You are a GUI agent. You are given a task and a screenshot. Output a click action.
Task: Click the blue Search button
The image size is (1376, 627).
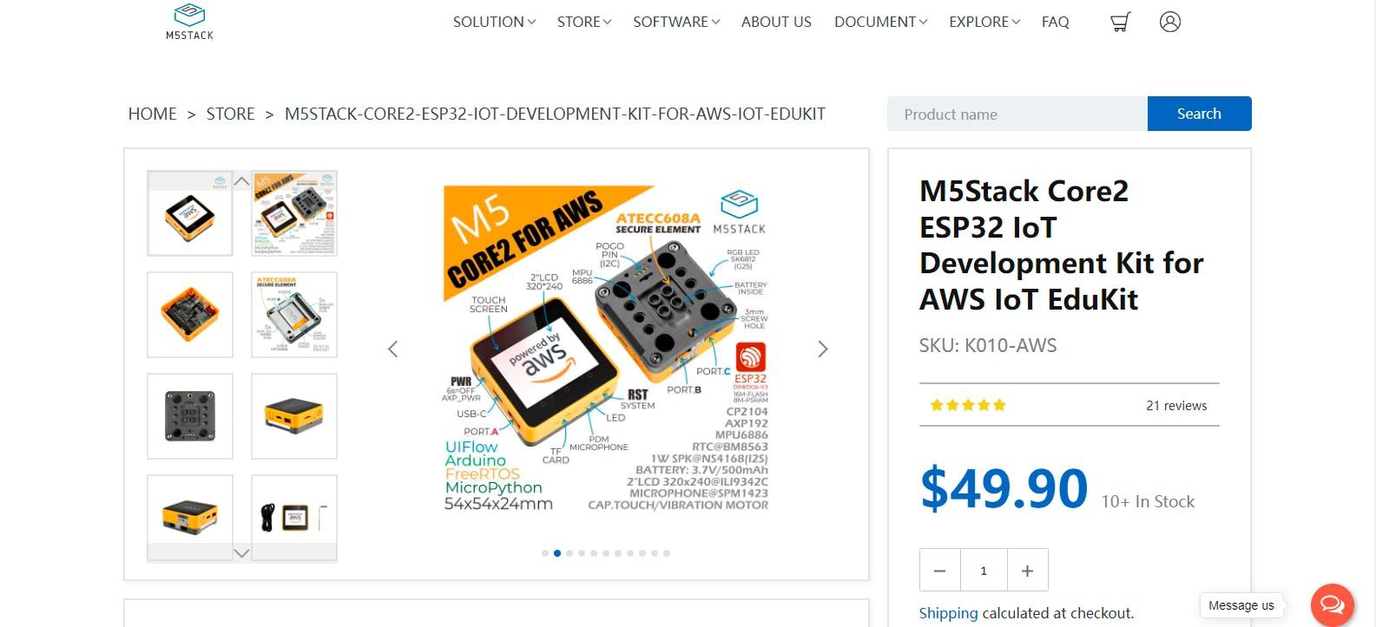click(x=1199, y=114)
